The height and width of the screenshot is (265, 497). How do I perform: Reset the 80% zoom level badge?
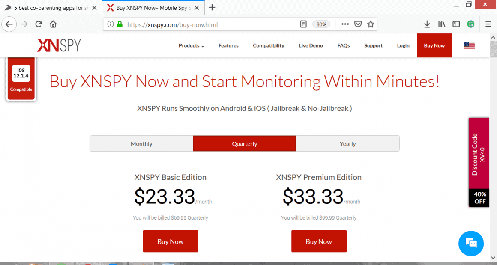[x=321, y=24]
